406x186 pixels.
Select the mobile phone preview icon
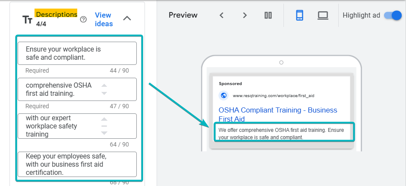[x=299, y=15]
